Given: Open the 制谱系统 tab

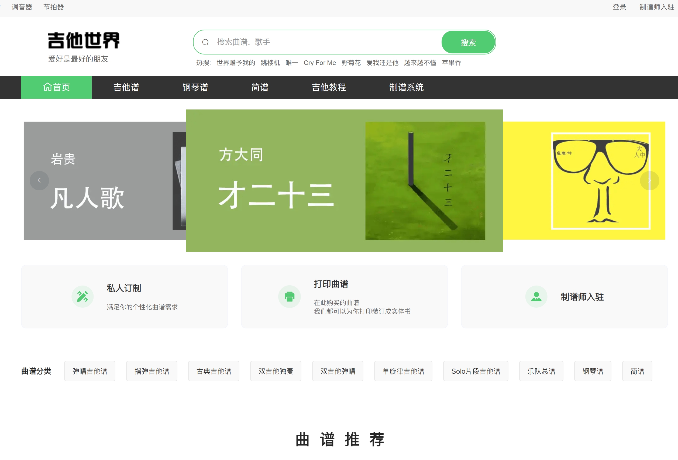Looking at the screenshot, I should 406,87.
